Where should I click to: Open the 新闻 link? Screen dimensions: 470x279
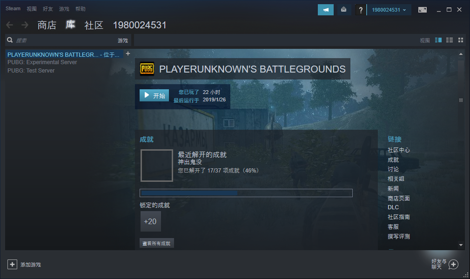tap(393, 188)
